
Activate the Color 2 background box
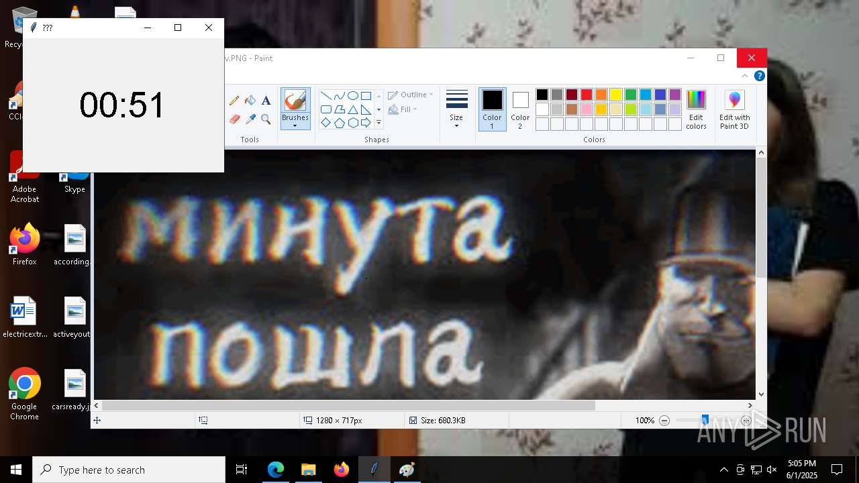(520, 109)
